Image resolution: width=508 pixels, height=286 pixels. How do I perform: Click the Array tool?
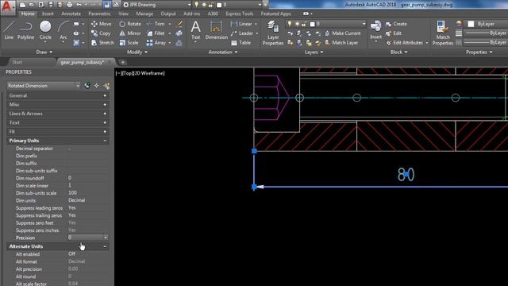(x=156, y=43)
